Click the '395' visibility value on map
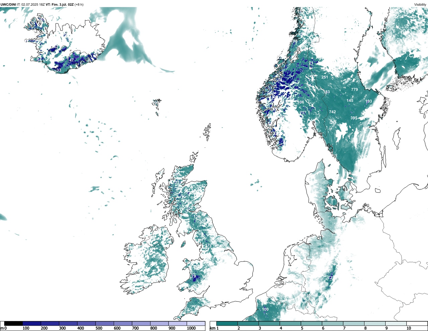Screen dimensions: 428x331 [354, 118]
